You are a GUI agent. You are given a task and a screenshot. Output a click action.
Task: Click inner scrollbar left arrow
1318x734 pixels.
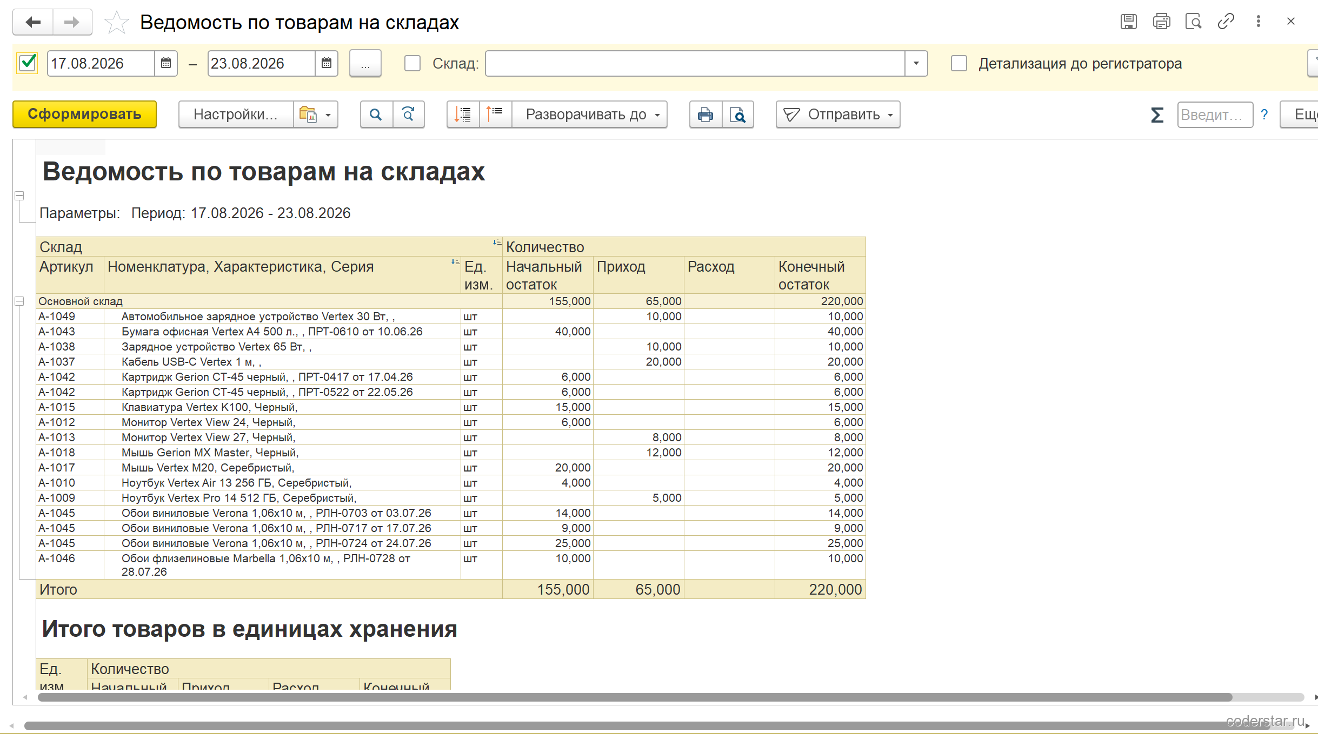coord(25,697)
